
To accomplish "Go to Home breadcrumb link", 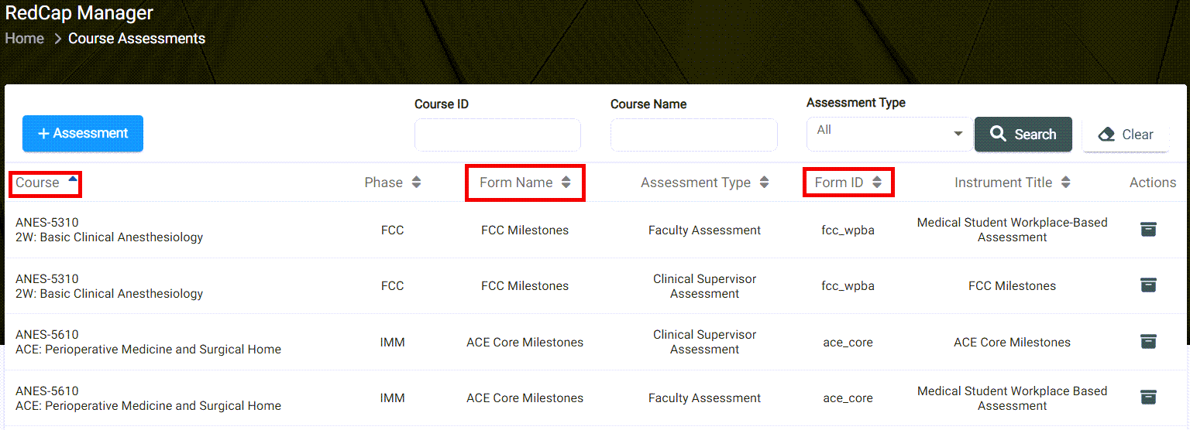I will pos(25,39).
